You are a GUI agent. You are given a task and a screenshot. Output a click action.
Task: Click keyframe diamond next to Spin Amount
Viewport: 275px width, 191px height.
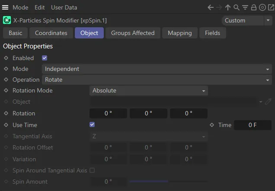[x=6, y=182]
